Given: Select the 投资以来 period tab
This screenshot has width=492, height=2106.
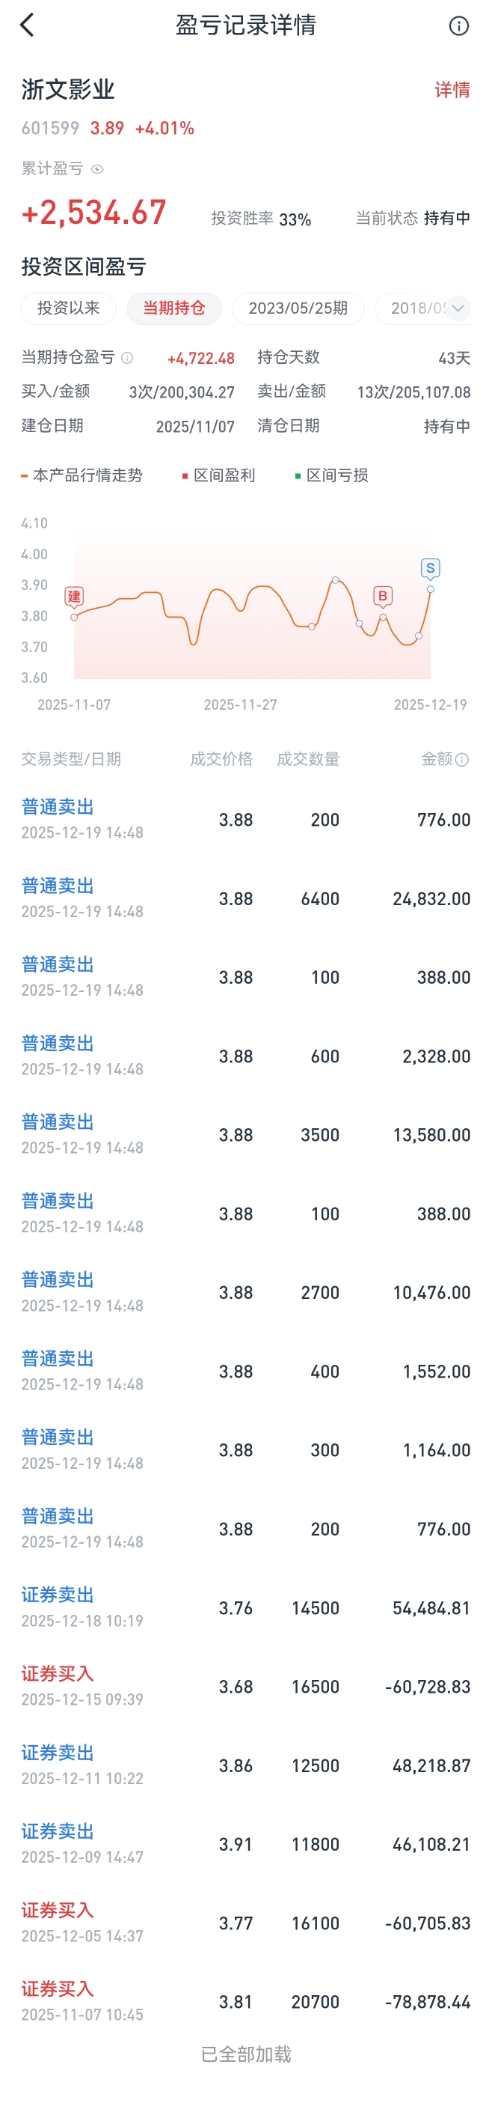Looking at the screenshot, I should pos(69,308).
